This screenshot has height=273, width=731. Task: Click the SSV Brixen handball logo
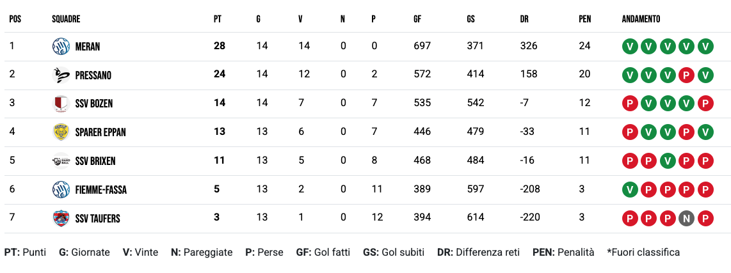(x=60, y=161)
